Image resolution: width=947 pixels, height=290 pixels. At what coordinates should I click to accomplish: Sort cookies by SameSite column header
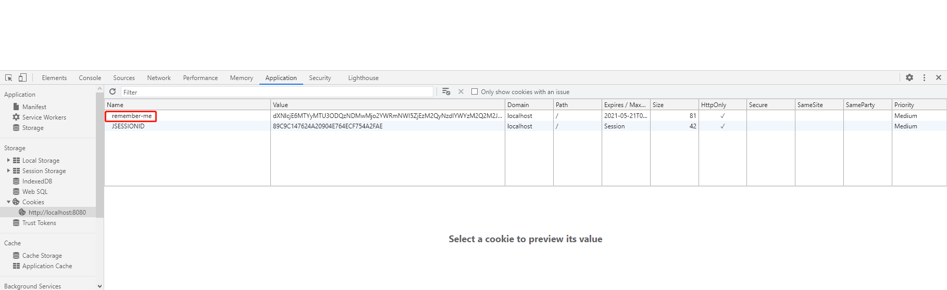819,104
